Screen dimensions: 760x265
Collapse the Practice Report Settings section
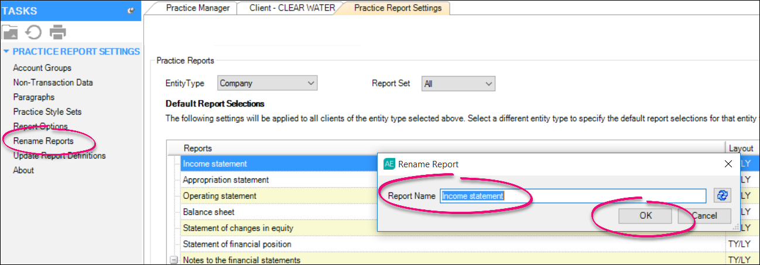pos(6,52)
